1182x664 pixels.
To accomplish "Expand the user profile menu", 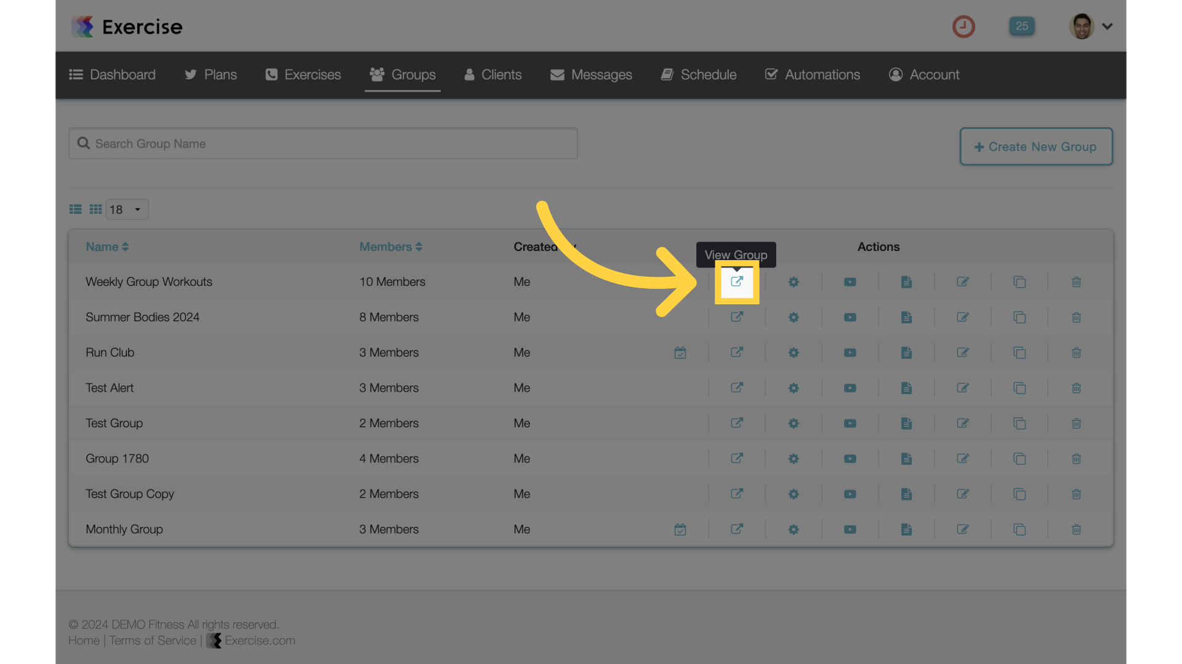I will click(1108, 26).
